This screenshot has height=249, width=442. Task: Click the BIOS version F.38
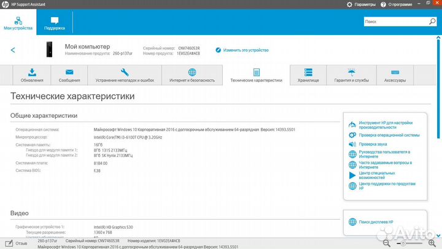97,170
